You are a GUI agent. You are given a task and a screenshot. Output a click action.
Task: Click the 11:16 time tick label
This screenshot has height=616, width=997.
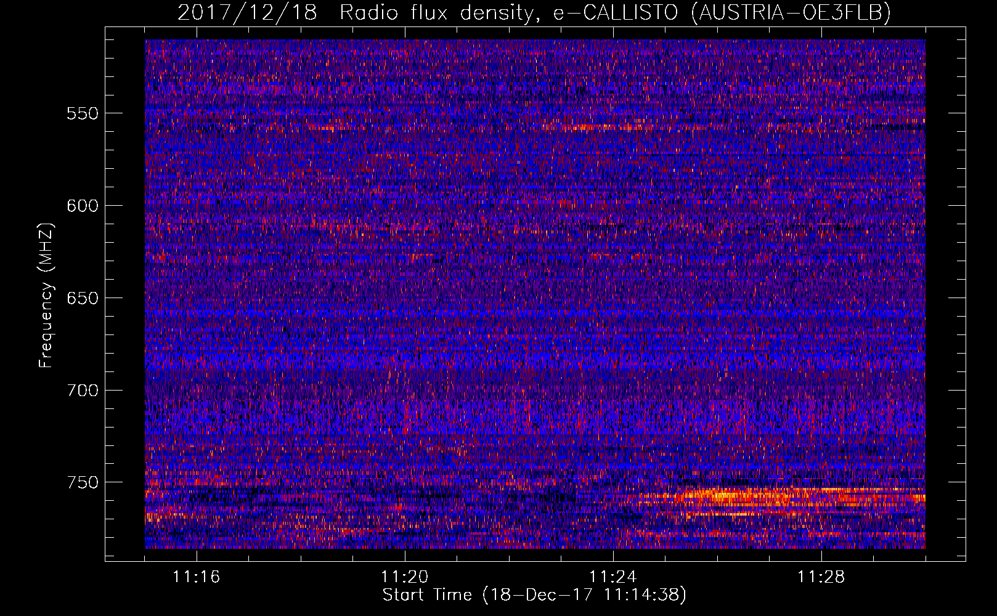click(x=197, y=577)
